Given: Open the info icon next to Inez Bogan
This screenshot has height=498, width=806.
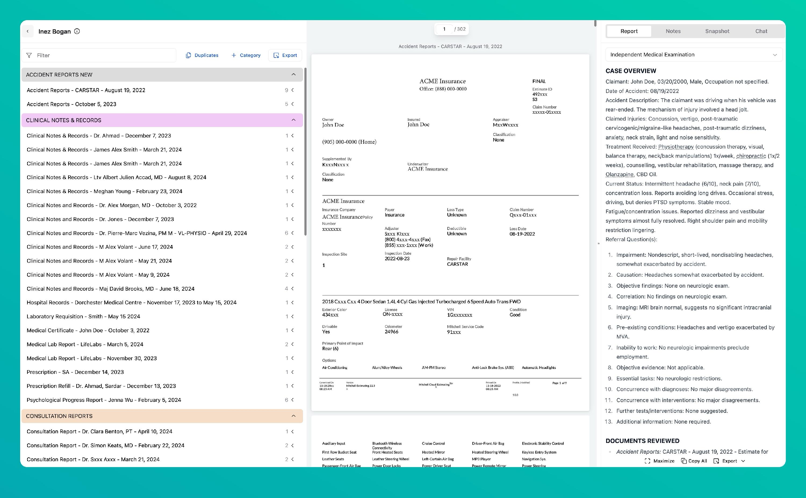Looking at the screenshot, I should [x=77, y=31].
